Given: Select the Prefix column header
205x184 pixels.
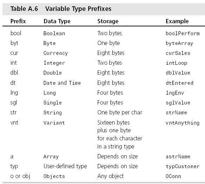Looking at the screenshot, I should [18, 21].
